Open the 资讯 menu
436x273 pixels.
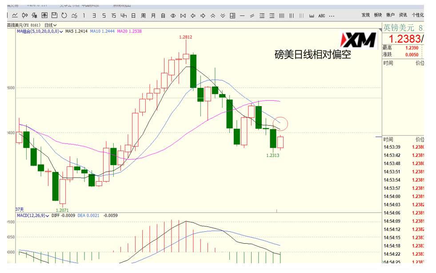pos(403,15)
